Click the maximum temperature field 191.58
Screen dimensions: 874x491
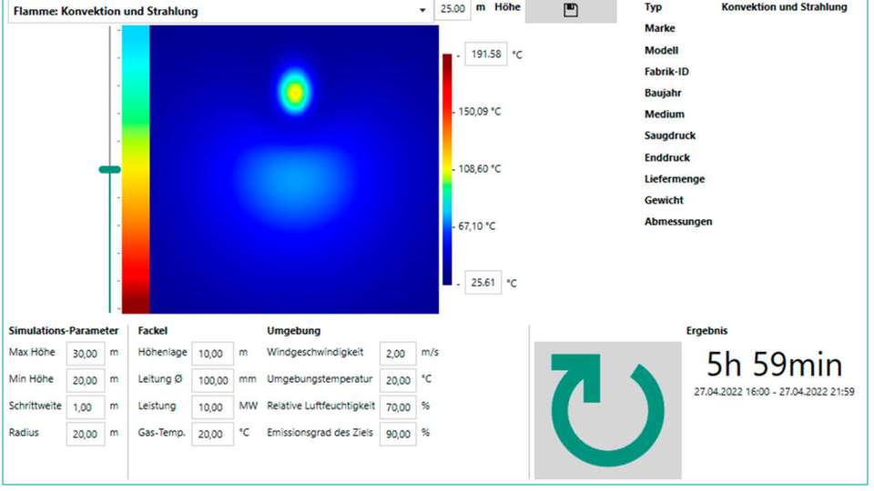tap(485, 54)
